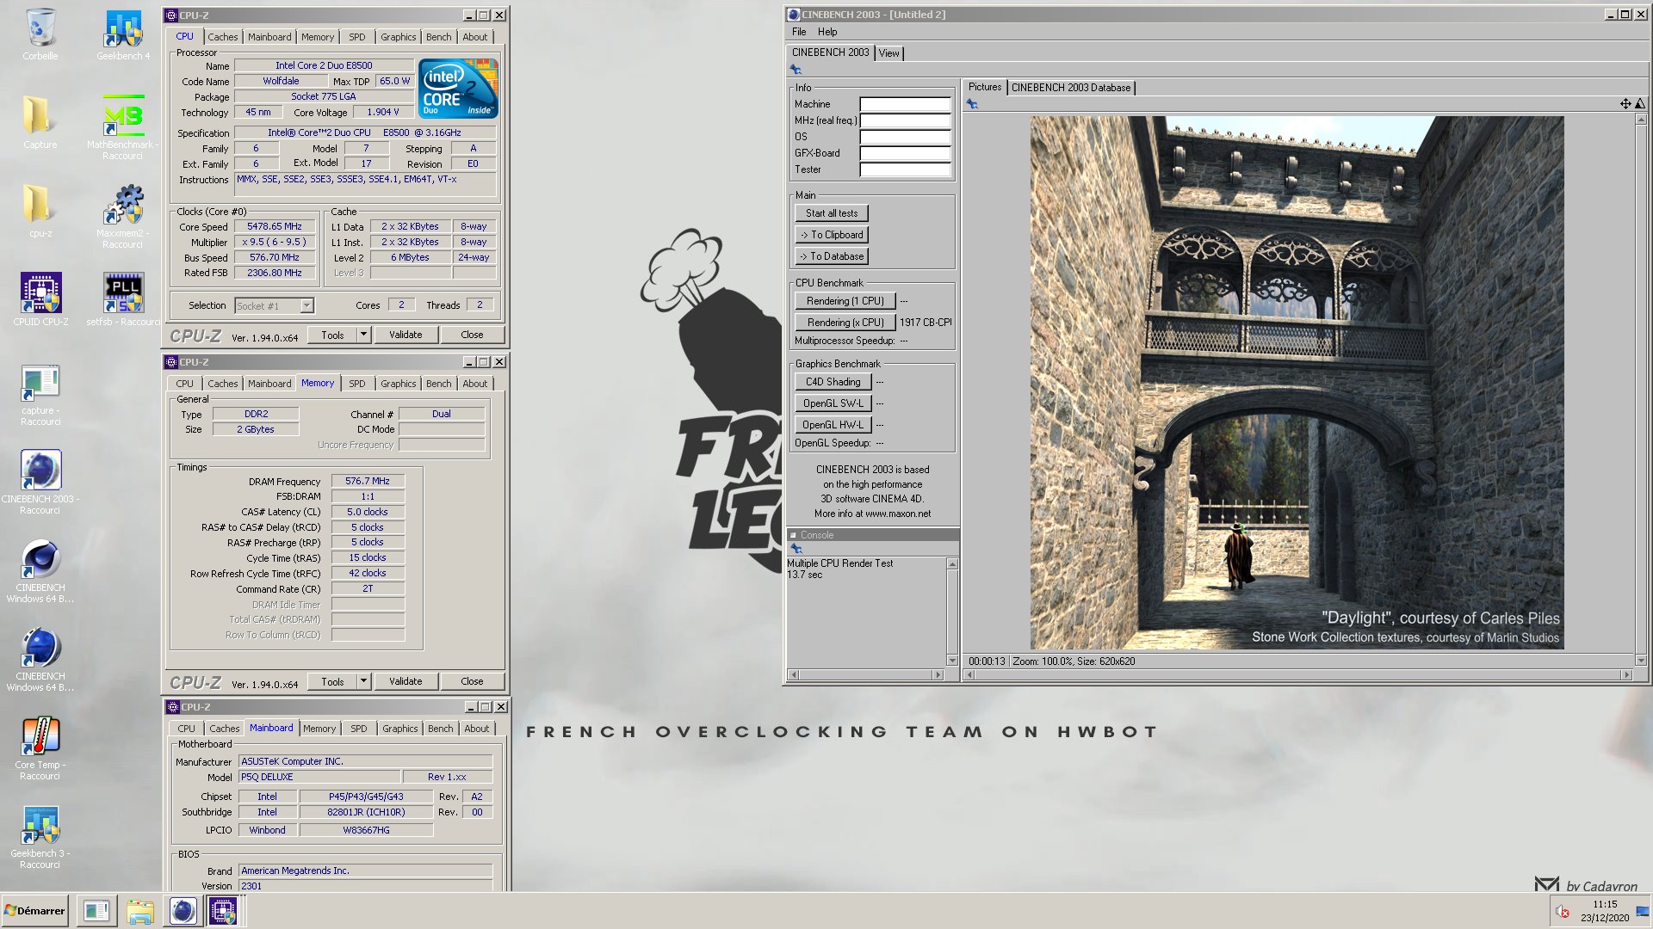Open the Socket #1 selection dropdown
Screen dimensions: 1653x929
[306, 305]
